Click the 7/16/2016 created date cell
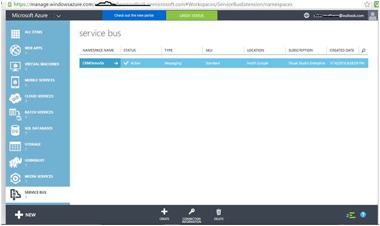Viewport: 380px width, 226px height. point(347,63)
